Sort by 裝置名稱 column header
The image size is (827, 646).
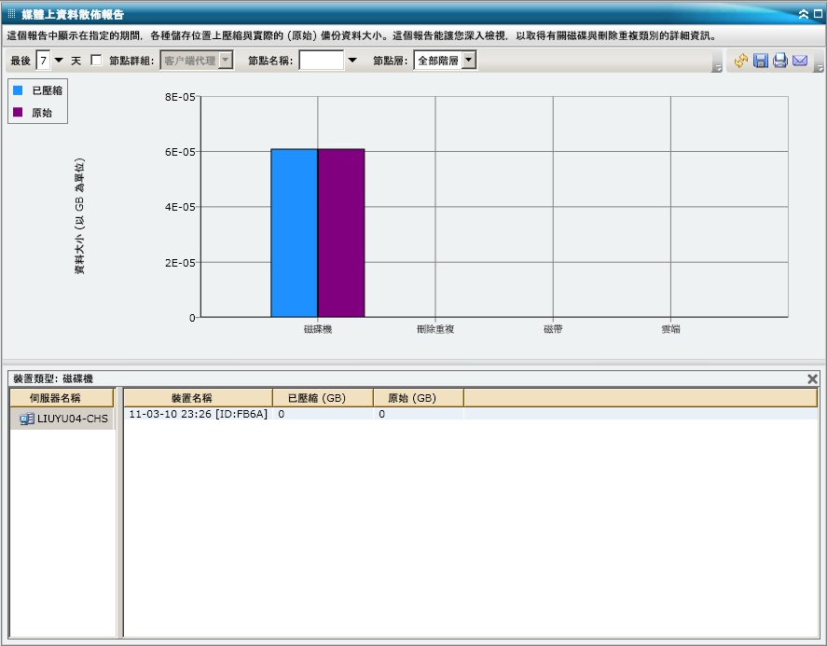(199, 398)
